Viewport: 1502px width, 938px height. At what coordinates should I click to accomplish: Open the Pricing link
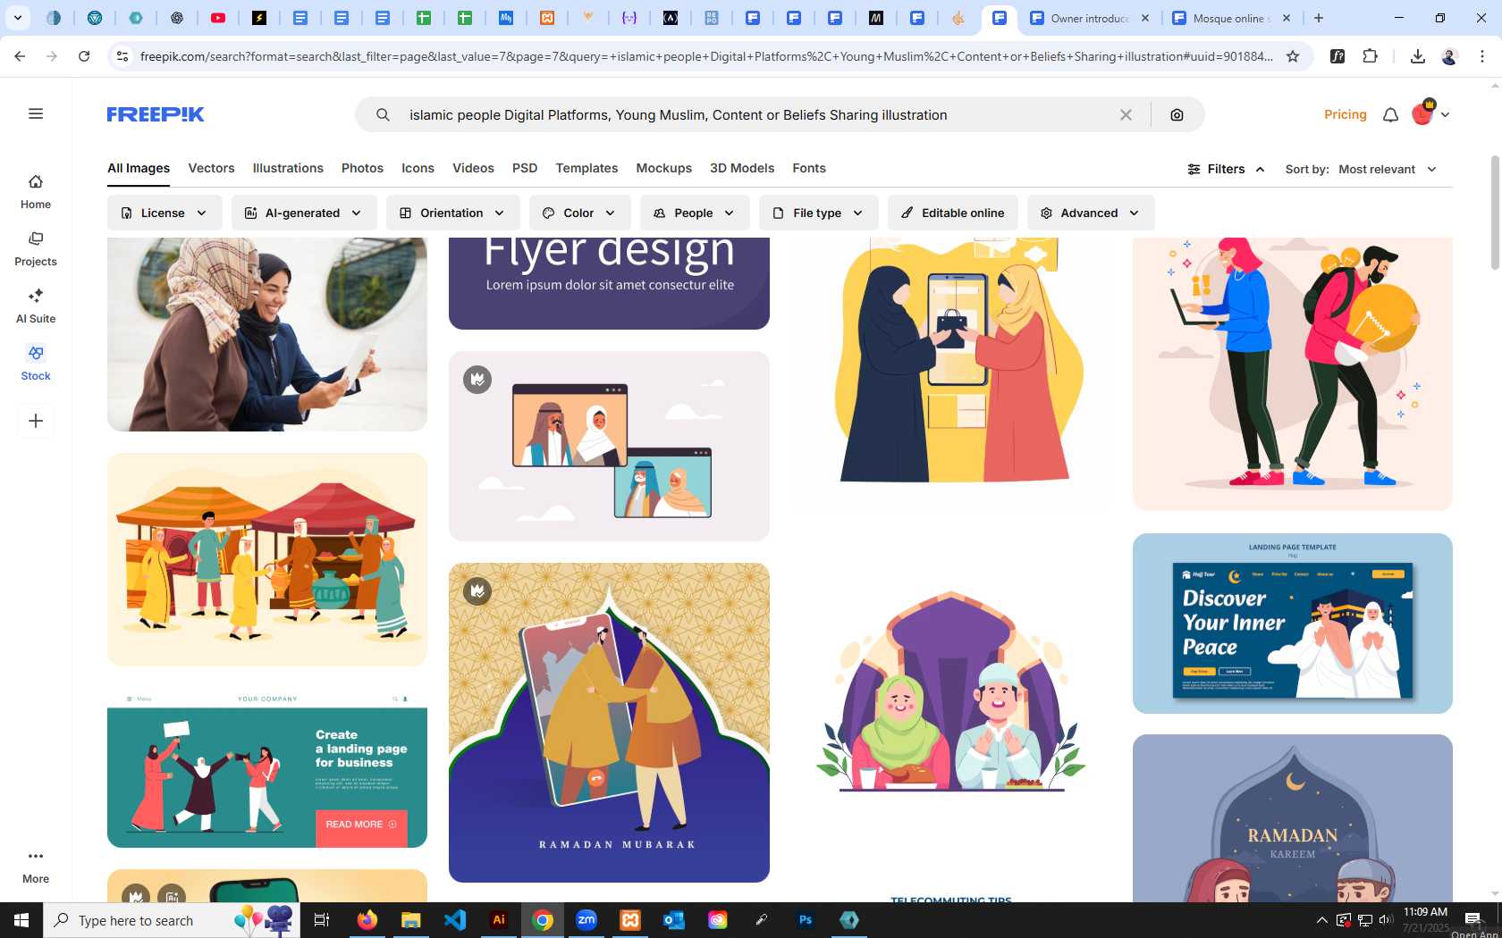(x=1346, y=114)
